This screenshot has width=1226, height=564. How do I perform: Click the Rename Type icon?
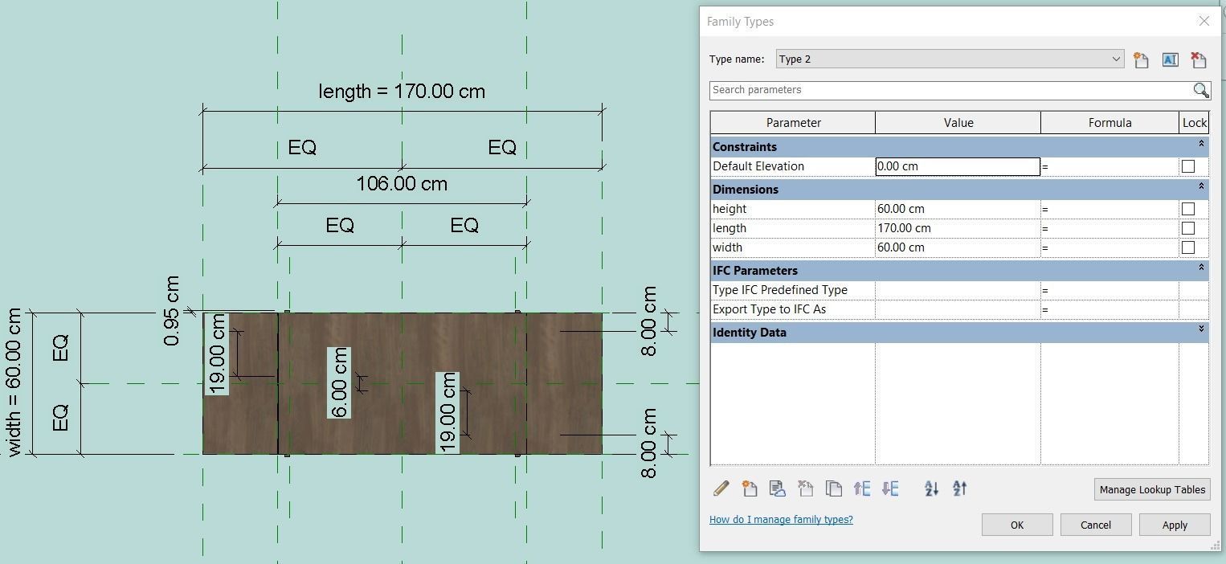coord(1170,59)
